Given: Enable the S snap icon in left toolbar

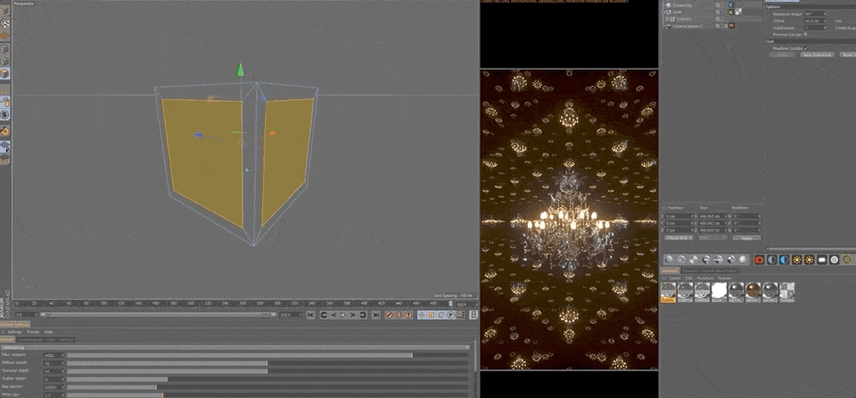Looking at the screenshot, I should tap(4, 114).
